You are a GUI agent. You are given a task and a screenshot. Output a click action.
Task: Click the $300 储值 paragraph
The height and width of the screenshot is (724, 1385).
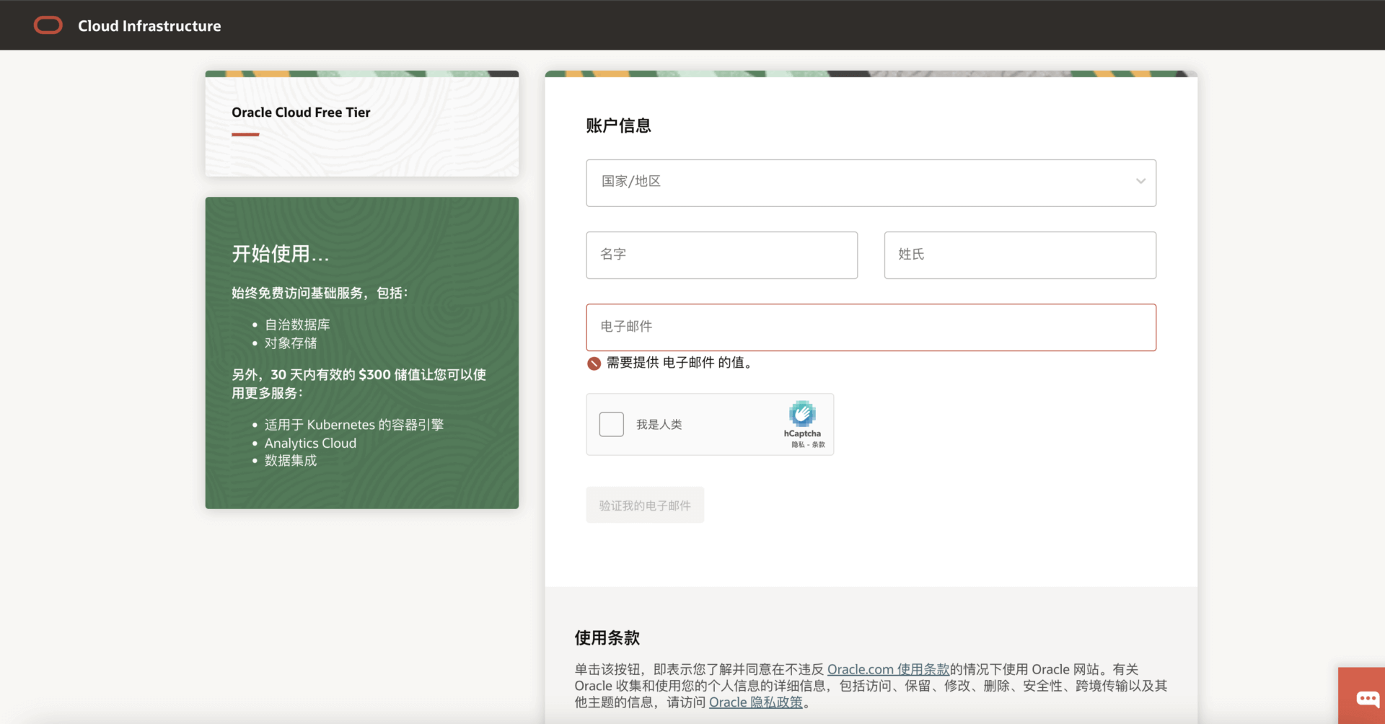359,384
